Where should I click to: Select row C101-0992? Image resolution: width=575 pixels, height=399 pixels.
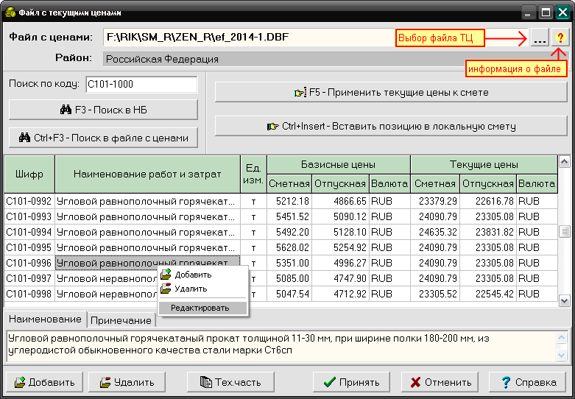[281, 201]
